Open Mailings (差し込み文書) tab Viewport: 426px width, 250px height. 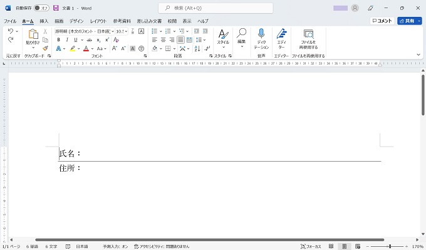149,21
